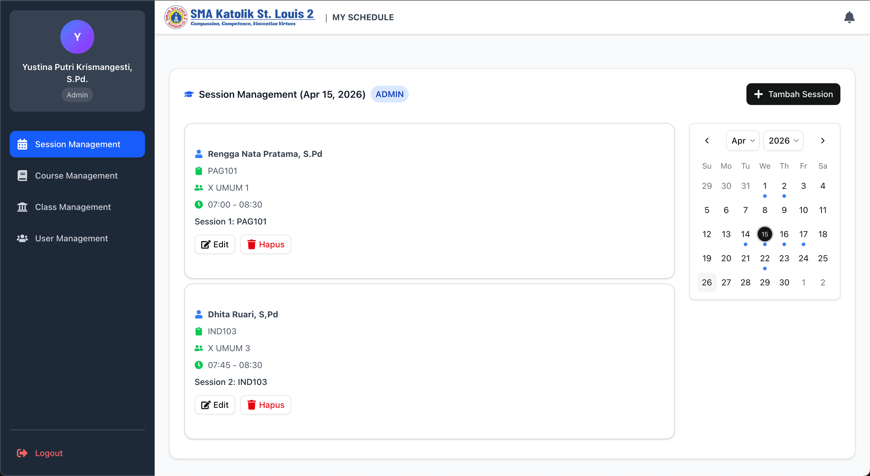
Task: Click the group icon beside X UMUM 1
Action: point(198,188)
